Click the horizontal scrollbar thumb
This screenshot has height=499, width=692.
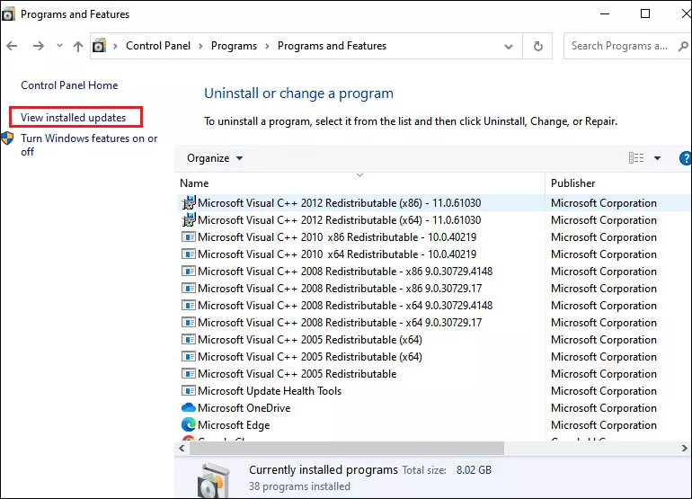coord(347,449)
